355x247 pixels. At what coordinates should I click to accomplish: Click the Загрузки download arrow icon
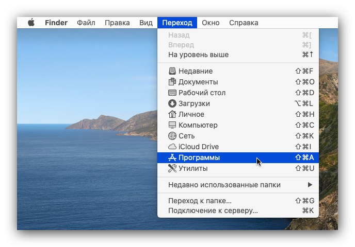(172, 103)
